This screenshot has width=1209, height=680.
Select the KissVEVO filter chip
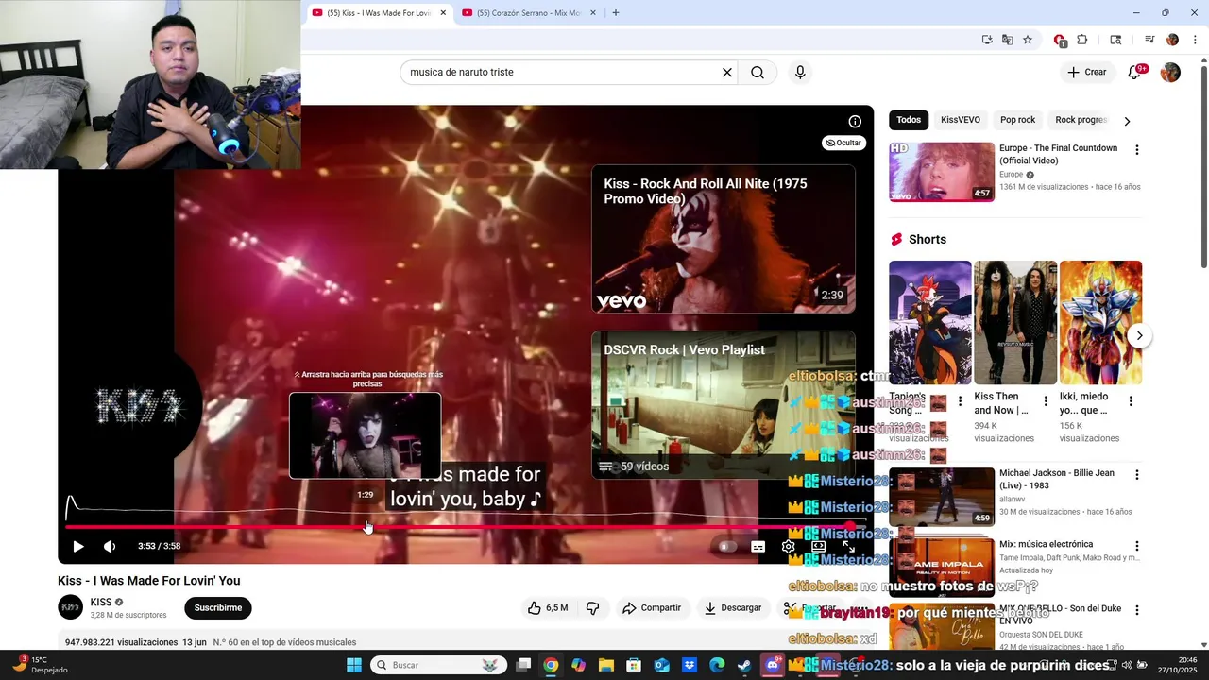[x=961, y=120]
